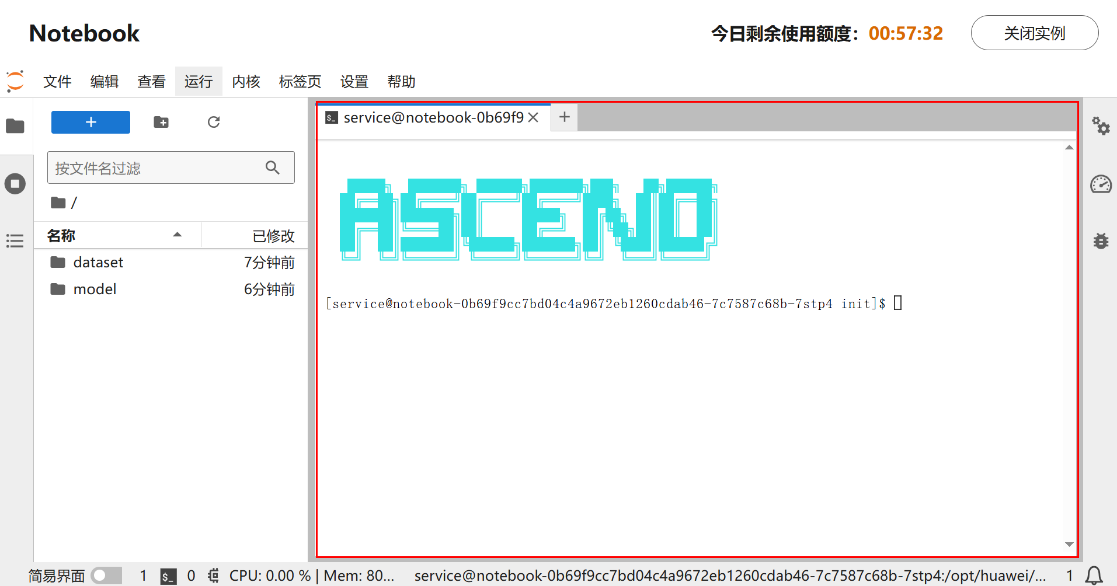This screenshot has height=586, width=1117.
Task: Open the table of contents sidebar icon
Action: (15, 240)
